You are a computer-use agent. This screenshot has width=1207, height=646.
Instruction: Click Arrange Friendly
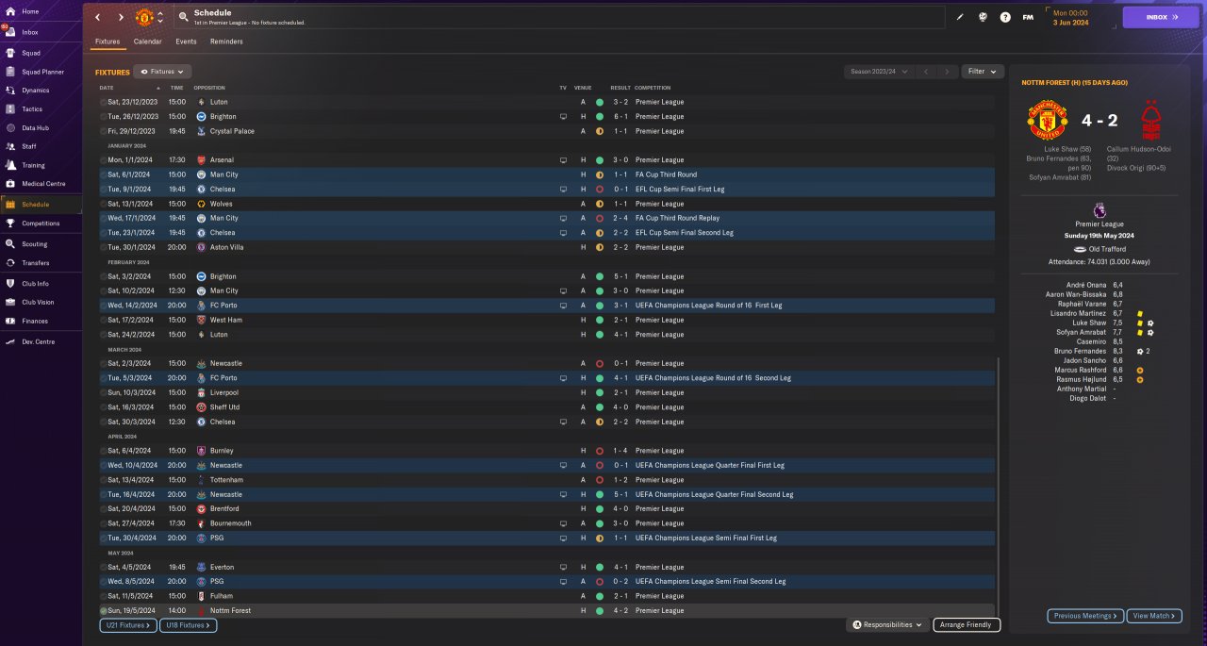(x=967, y=624)
